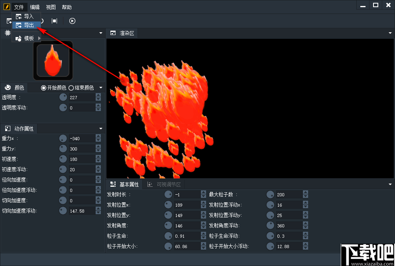
Task: Click the 动作属性 panel icon
Action: 8,129
